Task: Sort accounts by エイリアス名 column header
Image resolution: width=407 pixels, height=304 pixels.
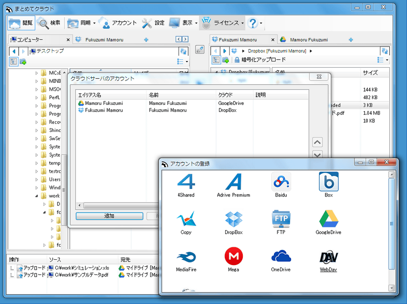Action: pos(111,95)
